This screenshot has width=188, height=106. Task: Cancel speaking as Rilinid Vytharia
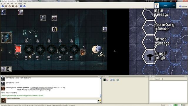pyautogui.click(x=6, y=98)
